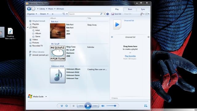Select the Sleep Away track
Image resolution: width=197 pixels, height=111 pixels.
[x=92, y=25]
